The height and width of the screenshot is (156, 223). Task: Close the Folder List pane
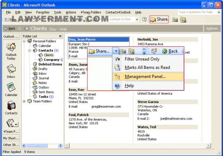[x=60, y=36]
